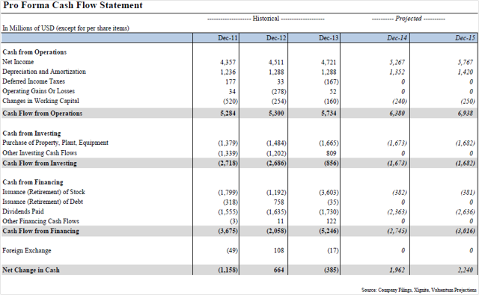Select the Dec-14 projected column header

[397, 38]
